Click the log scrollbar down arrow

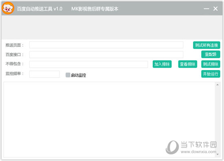(x=217, y=154)
